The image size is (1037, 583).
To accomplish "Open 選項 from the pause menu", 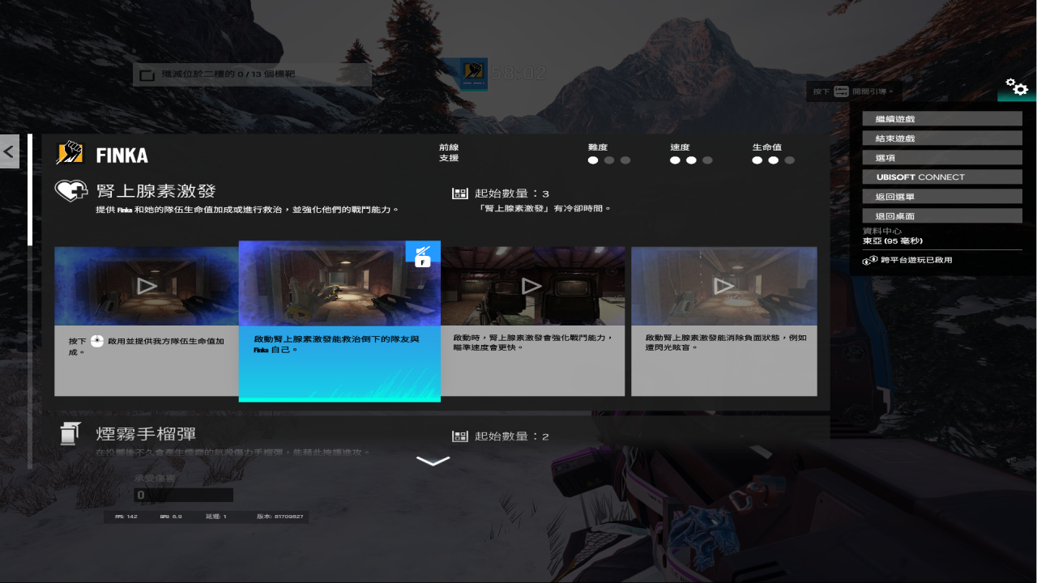I will click(942, 158).
